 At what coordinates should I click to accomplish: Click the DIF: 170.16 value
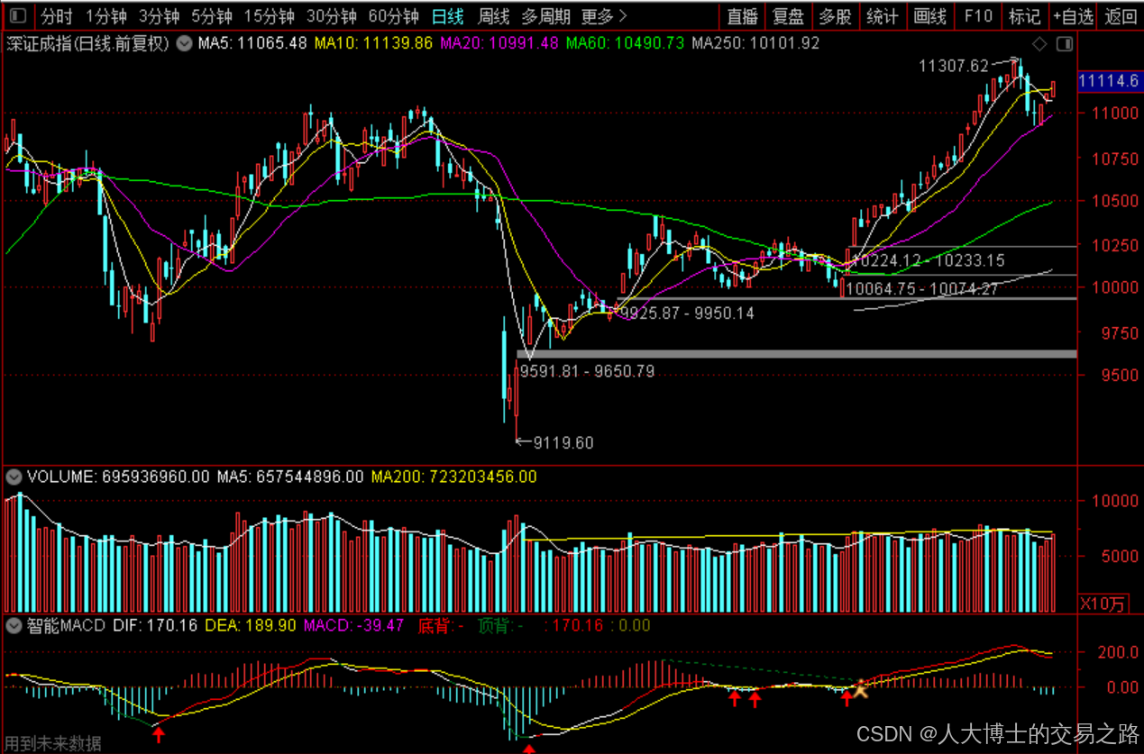[153, 625]
